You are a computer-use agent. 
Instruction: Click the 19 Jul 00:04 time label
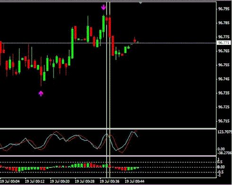(10, 181)
